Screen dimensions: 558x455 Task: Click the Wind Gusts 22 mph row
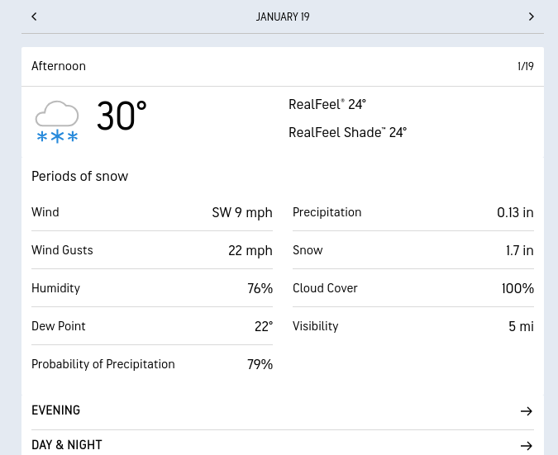[x=152, y=250]
